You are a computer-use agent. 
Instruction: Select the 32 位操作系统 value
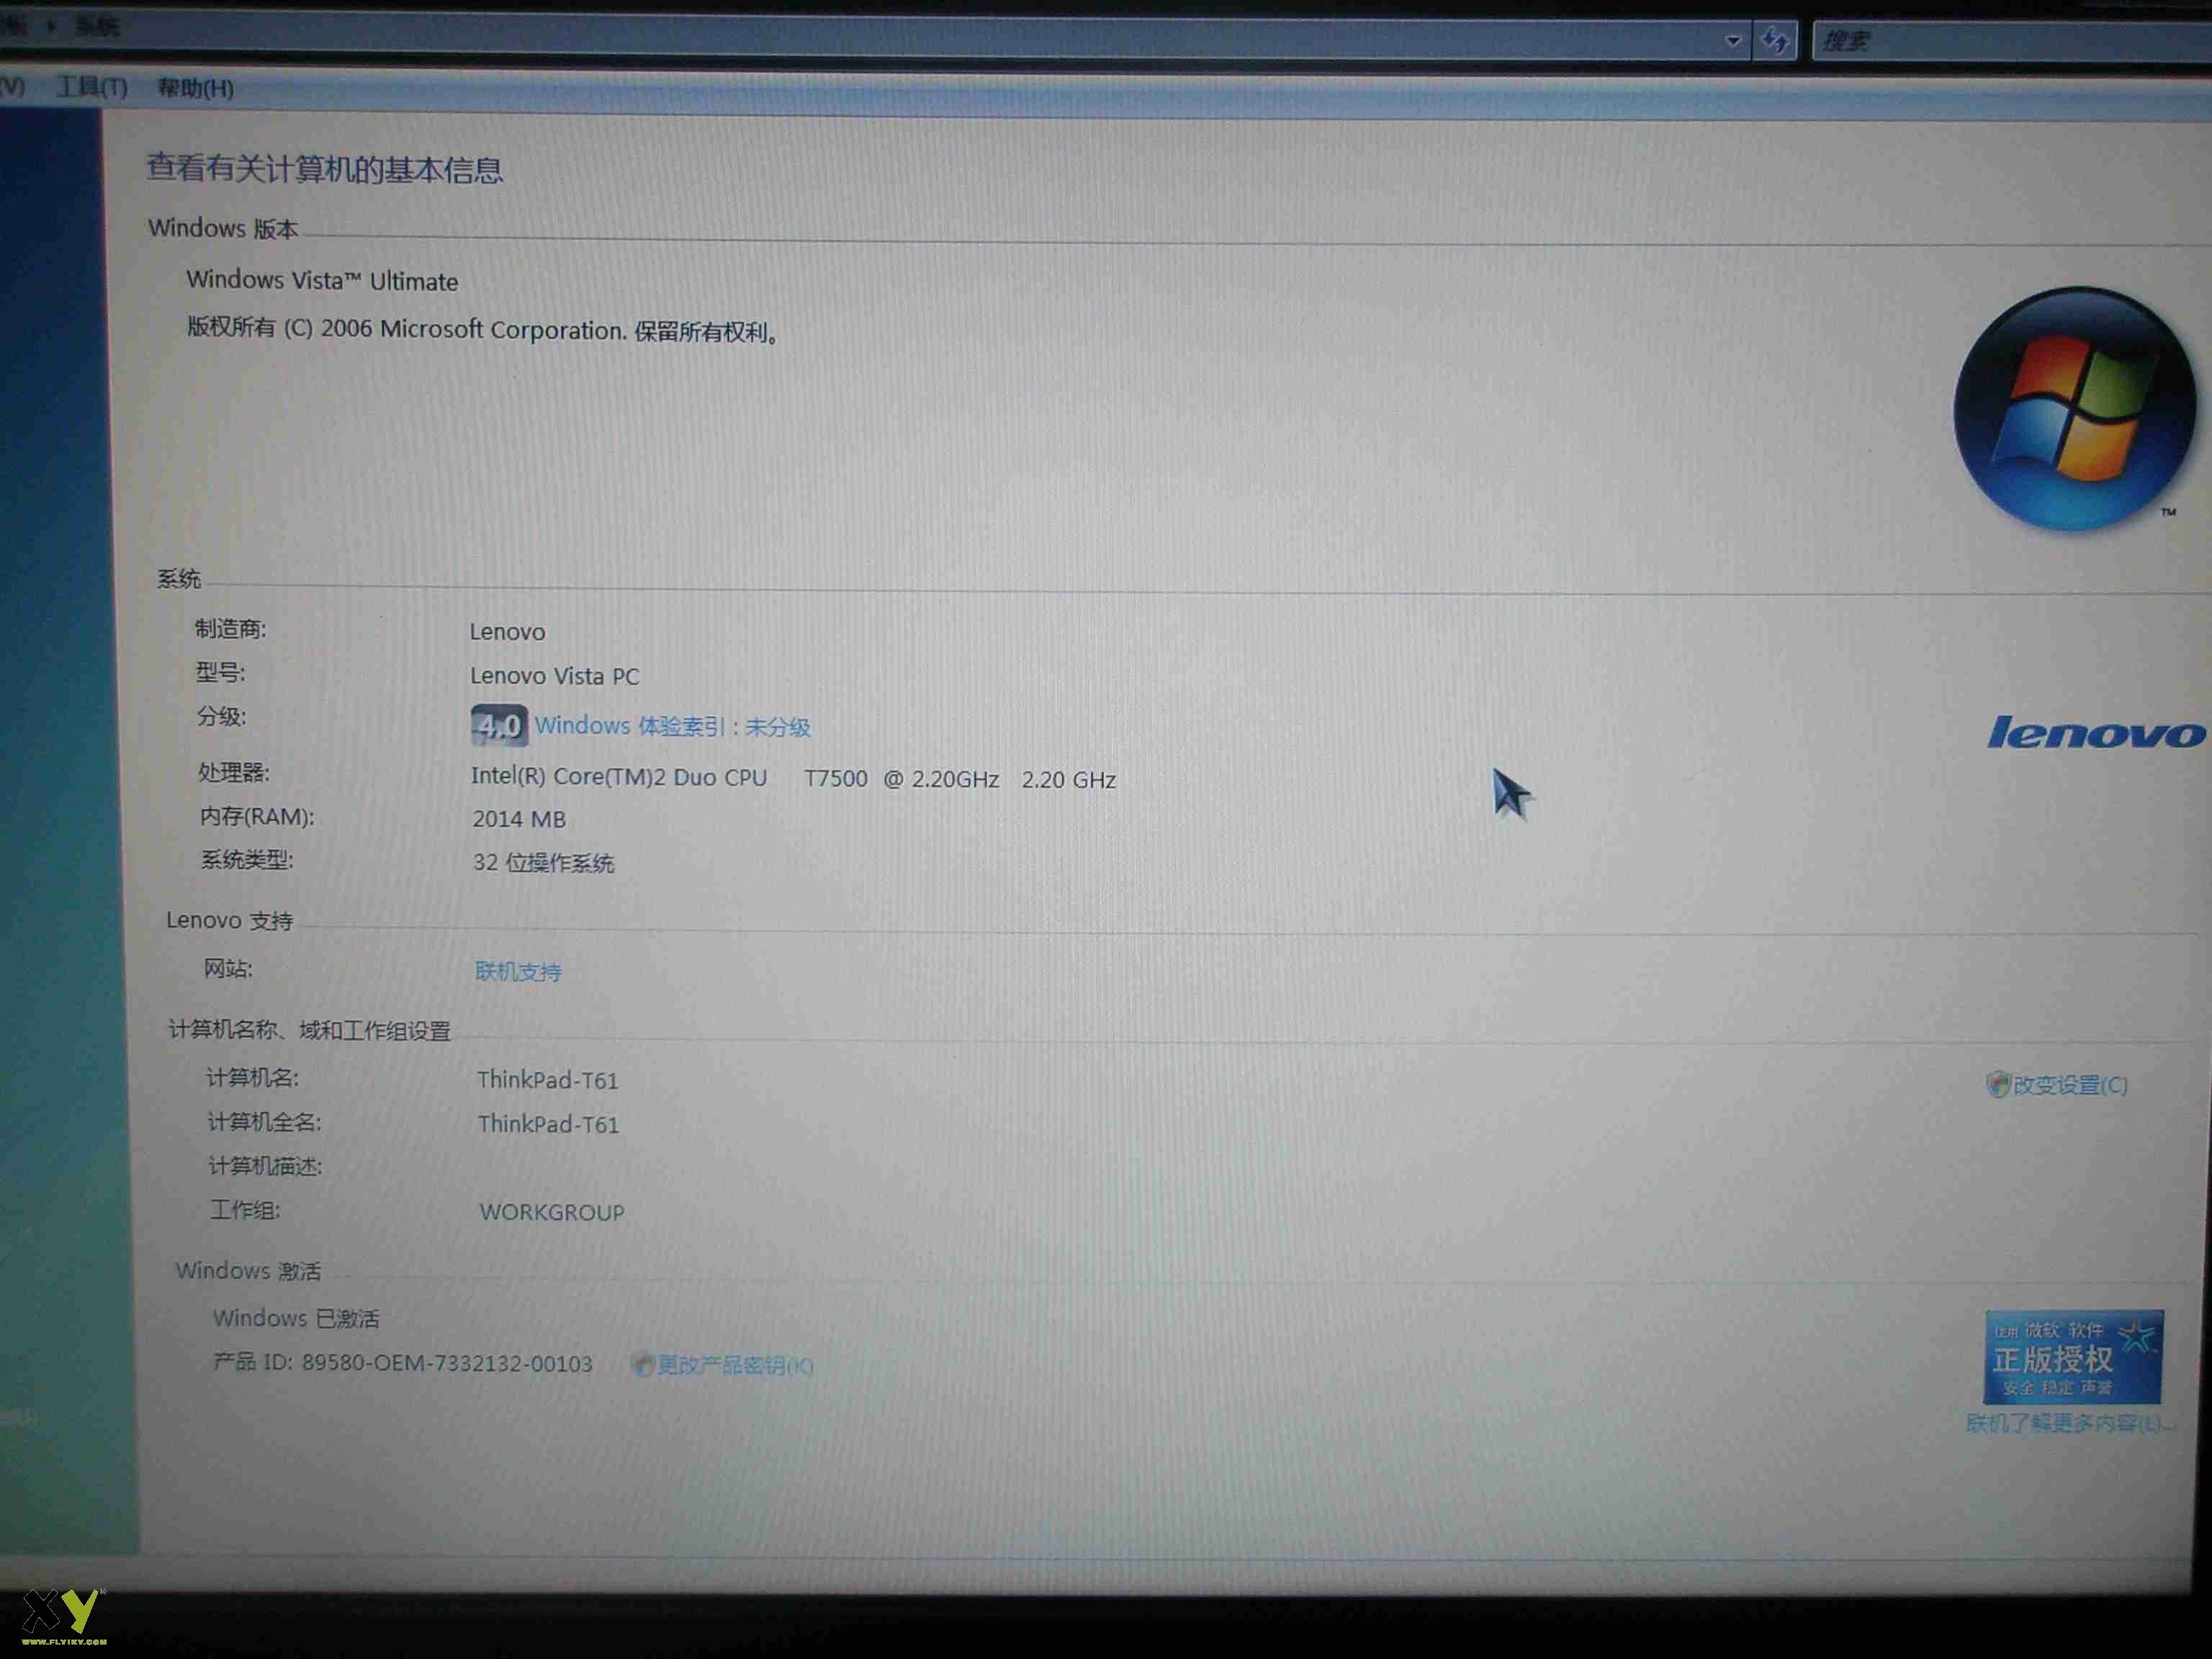coord(544,863)
